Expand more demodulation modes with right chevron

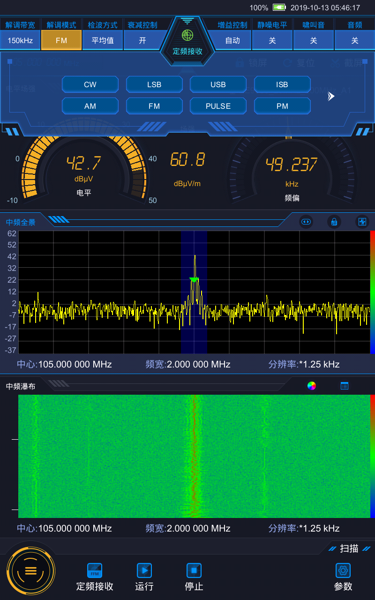tap(331, 96)
